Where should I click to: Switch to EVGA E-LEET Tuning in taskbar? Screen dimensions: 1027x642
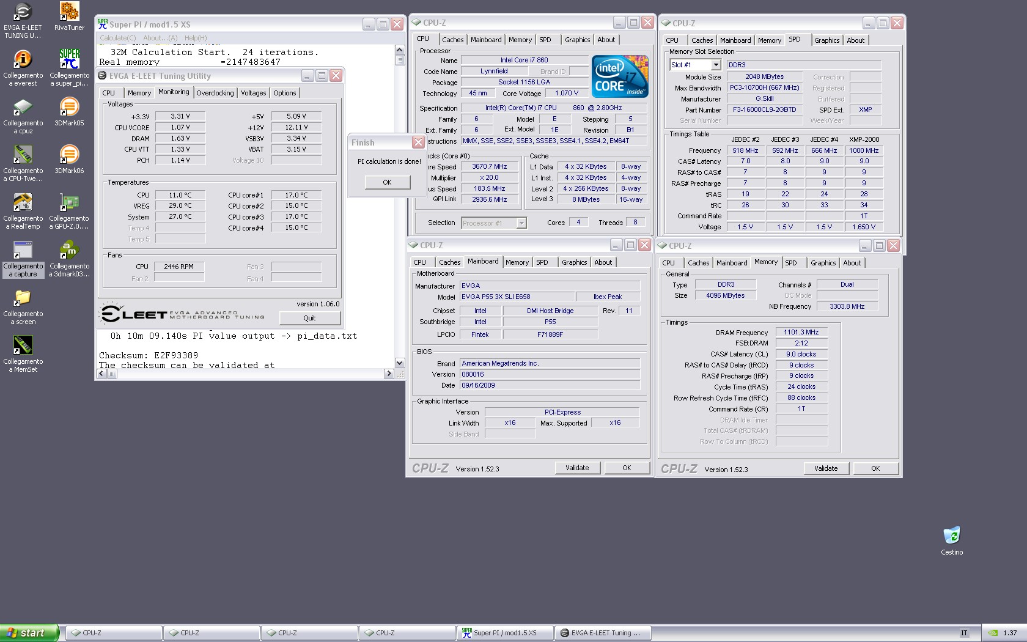[x=602, y=633]
